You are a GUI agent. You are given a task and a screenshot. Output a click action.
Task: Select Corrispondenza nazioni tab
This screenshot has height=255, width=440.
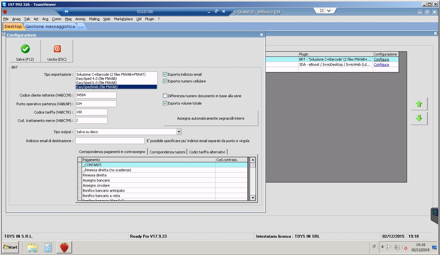click(x=167, y=152)
